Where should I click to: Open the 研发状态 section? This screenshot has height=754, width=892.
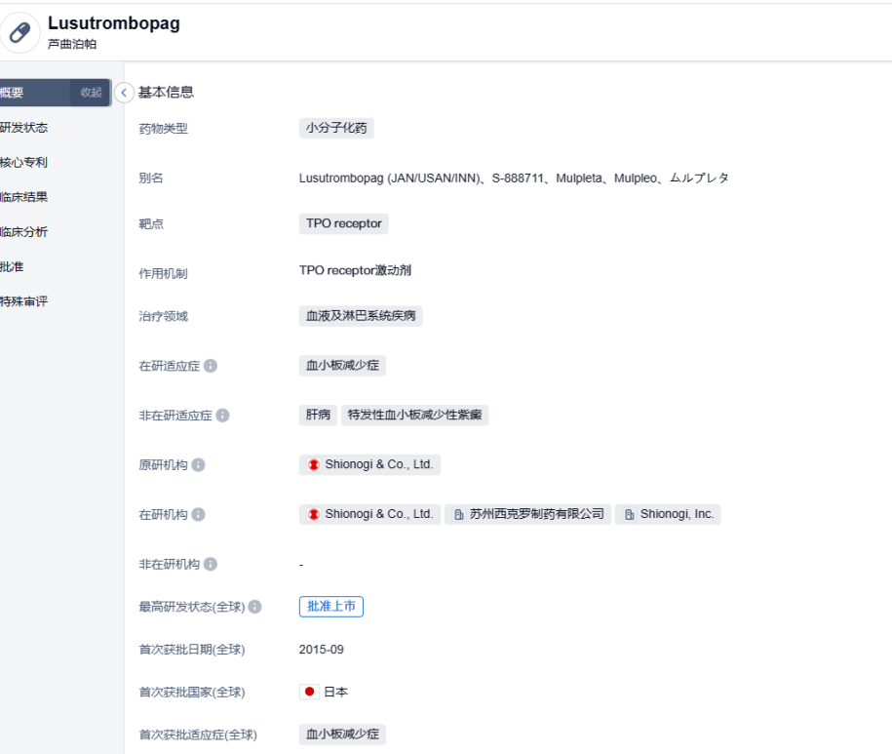pos(24,128)
